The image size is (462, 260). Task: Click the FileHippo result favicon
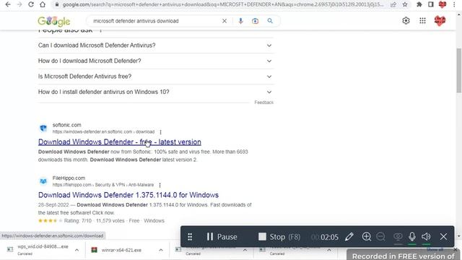(43, 181)
